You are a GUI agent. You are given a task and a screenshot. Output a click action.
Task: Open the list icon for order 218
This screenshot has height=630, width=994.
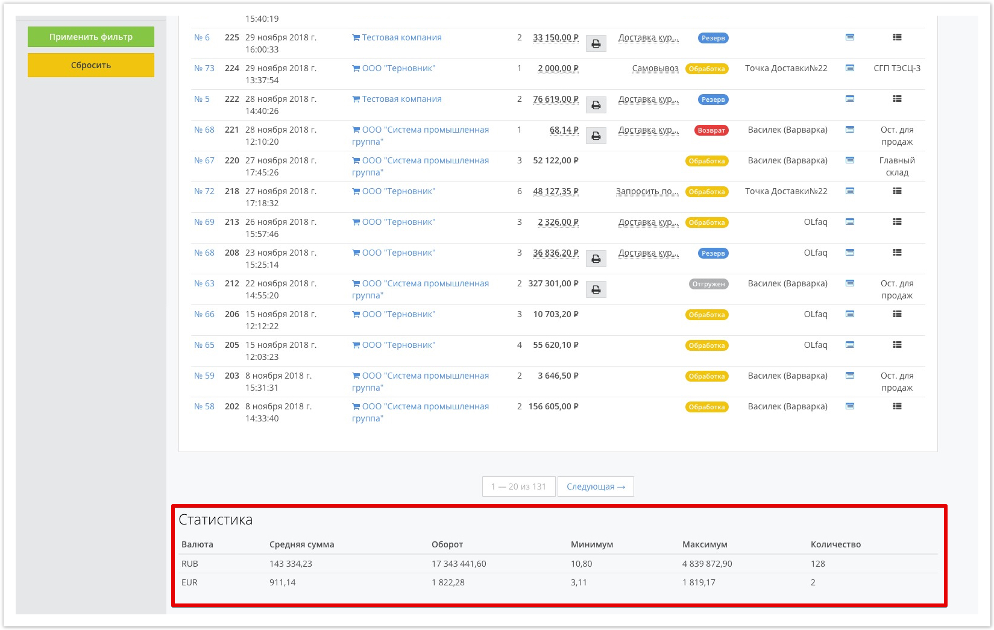pyautogui.click(x=897, y=191)
